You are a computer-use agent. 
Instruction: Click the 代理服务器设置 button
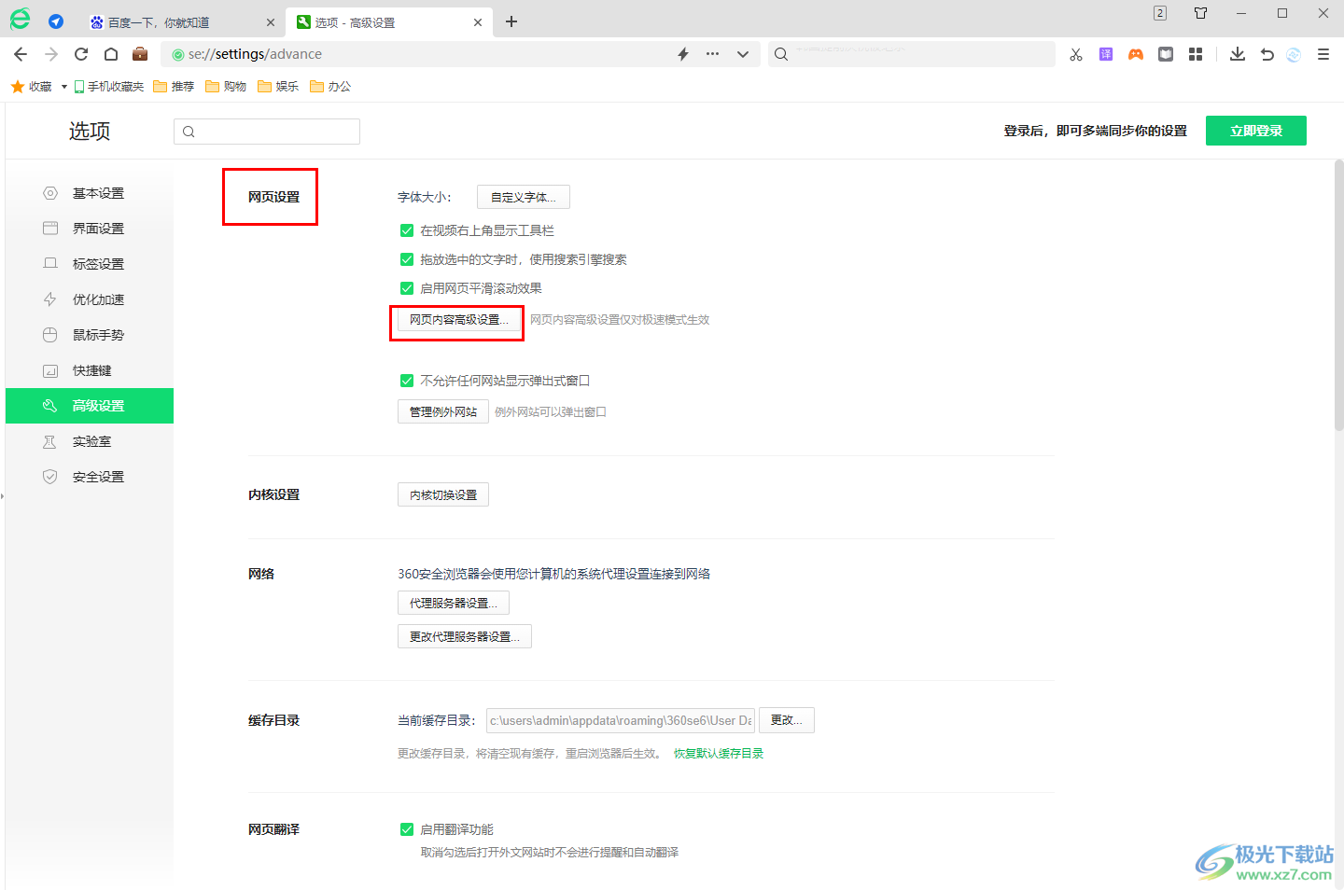tap(454, 603)
